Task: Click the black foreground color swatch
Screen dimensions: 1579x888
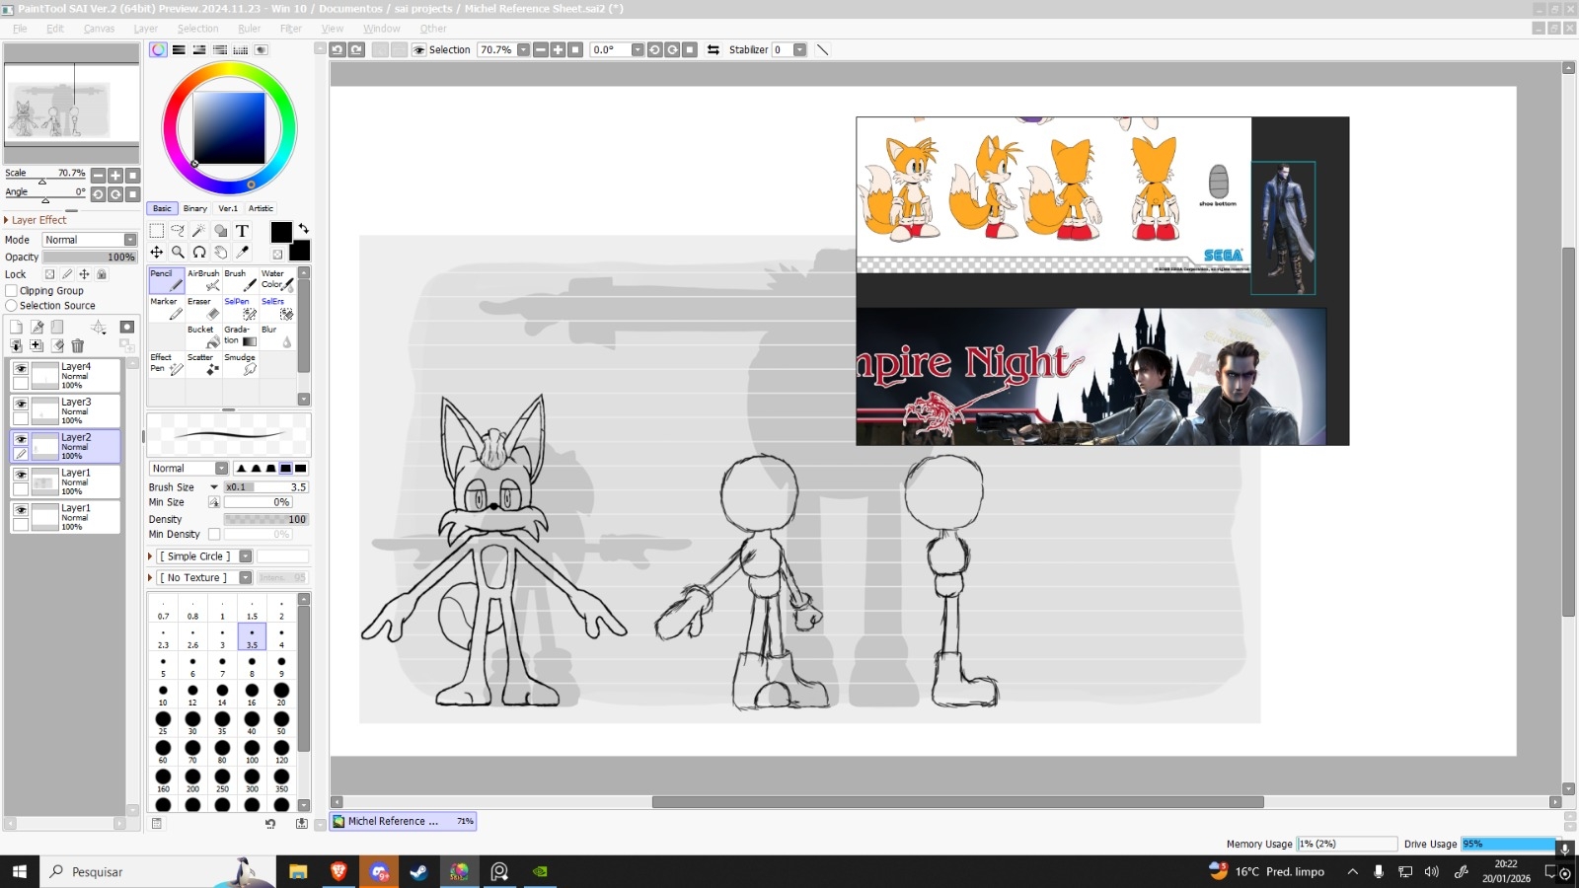Action: pos(281,232)
